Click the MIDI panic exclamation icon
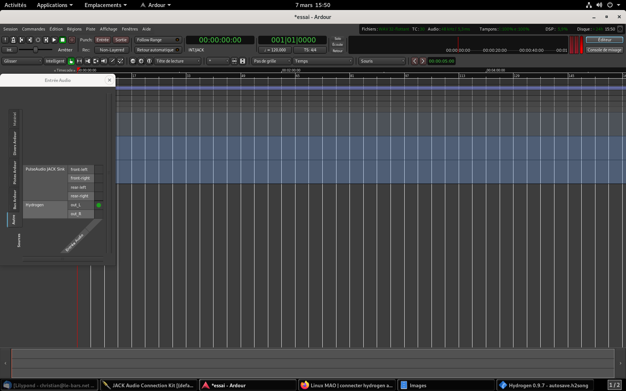The width and height of the screenshot is (626, 391). pos(5,40)
